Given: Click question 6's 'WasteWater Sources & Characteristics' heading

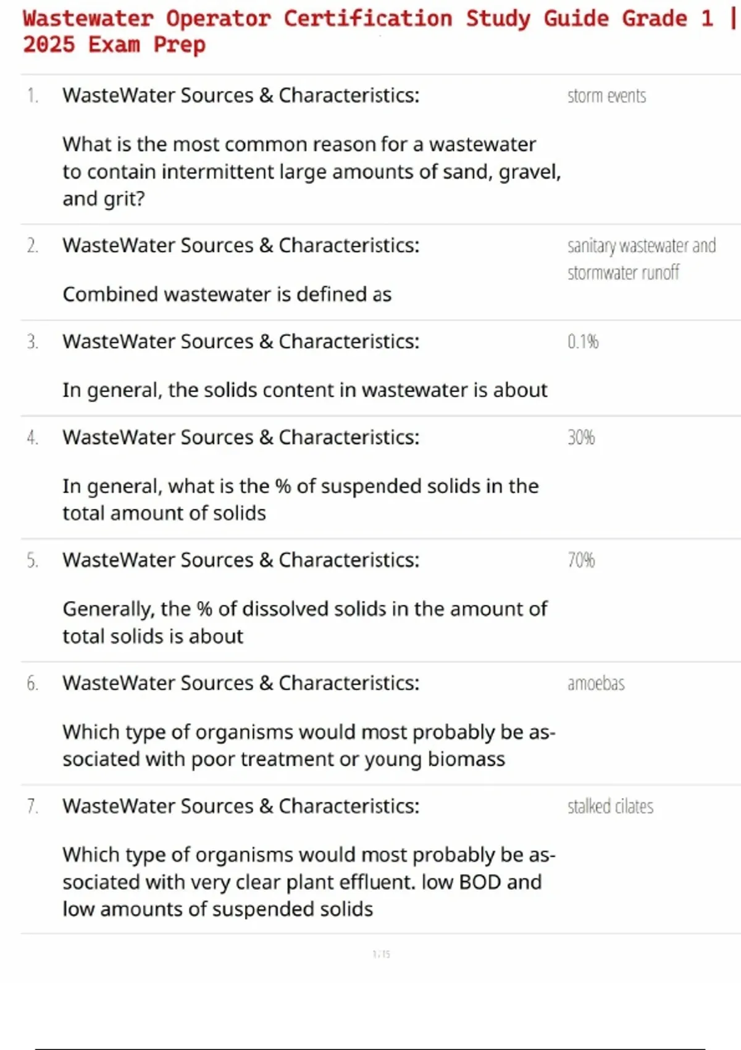Looking at the screenshot, I should [x=241, y=683].
